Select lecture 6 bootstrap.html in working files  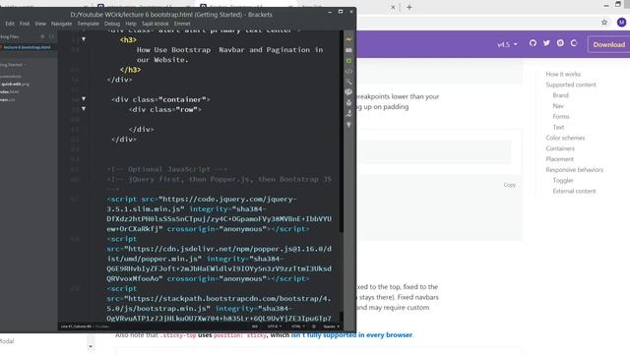pyautogui.click(x=27, y=47)
